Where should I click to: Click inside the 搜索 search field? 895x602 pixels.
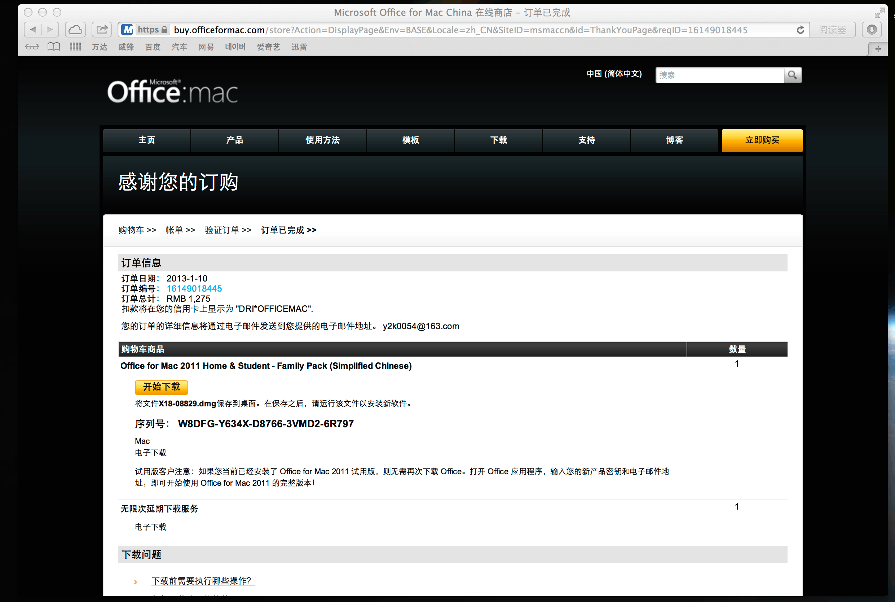[x=720, y=75]
